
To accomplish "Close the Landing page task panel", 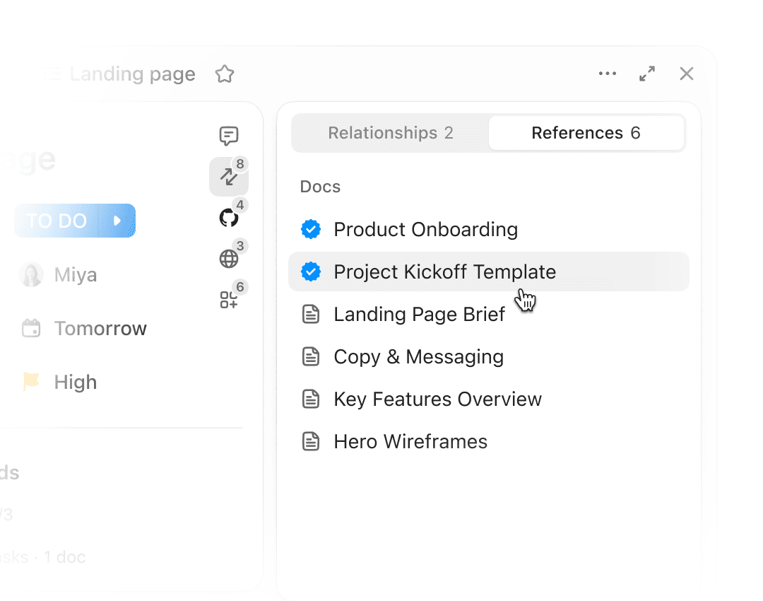I will click(686, 74).
